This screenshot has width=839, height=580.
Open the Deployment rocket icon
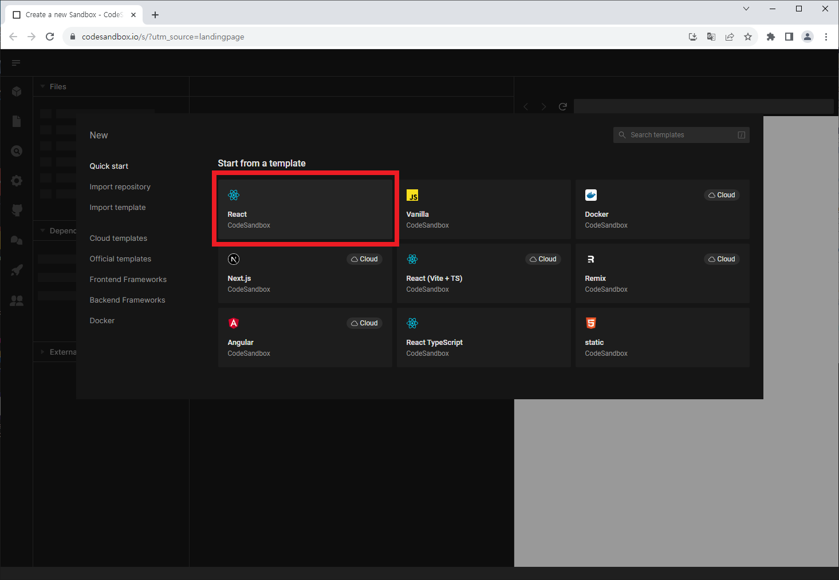point(17,270)
